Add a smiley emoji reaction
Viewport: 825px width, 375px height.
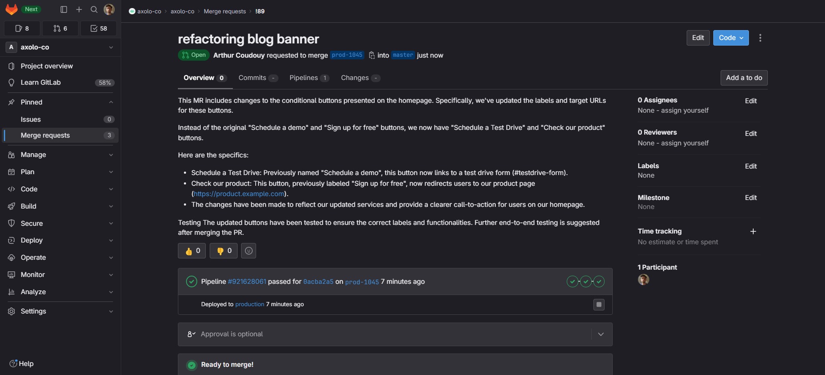[x=248, y=251]
